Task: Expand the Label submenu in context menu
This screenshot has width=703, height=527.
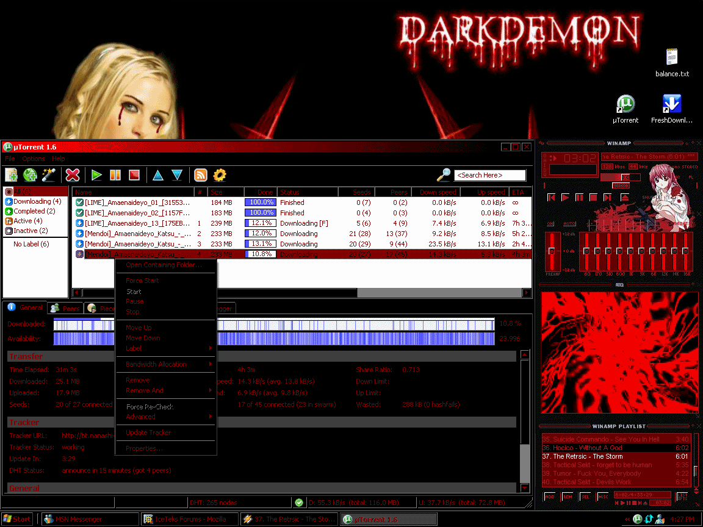Action: tap(165, 348)
